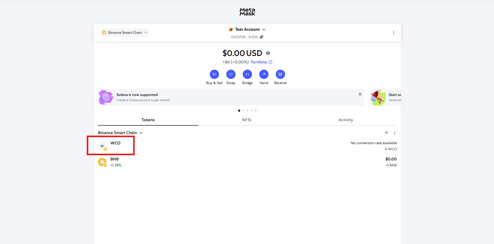Open the Portfolio link

(x=261, y=62)
